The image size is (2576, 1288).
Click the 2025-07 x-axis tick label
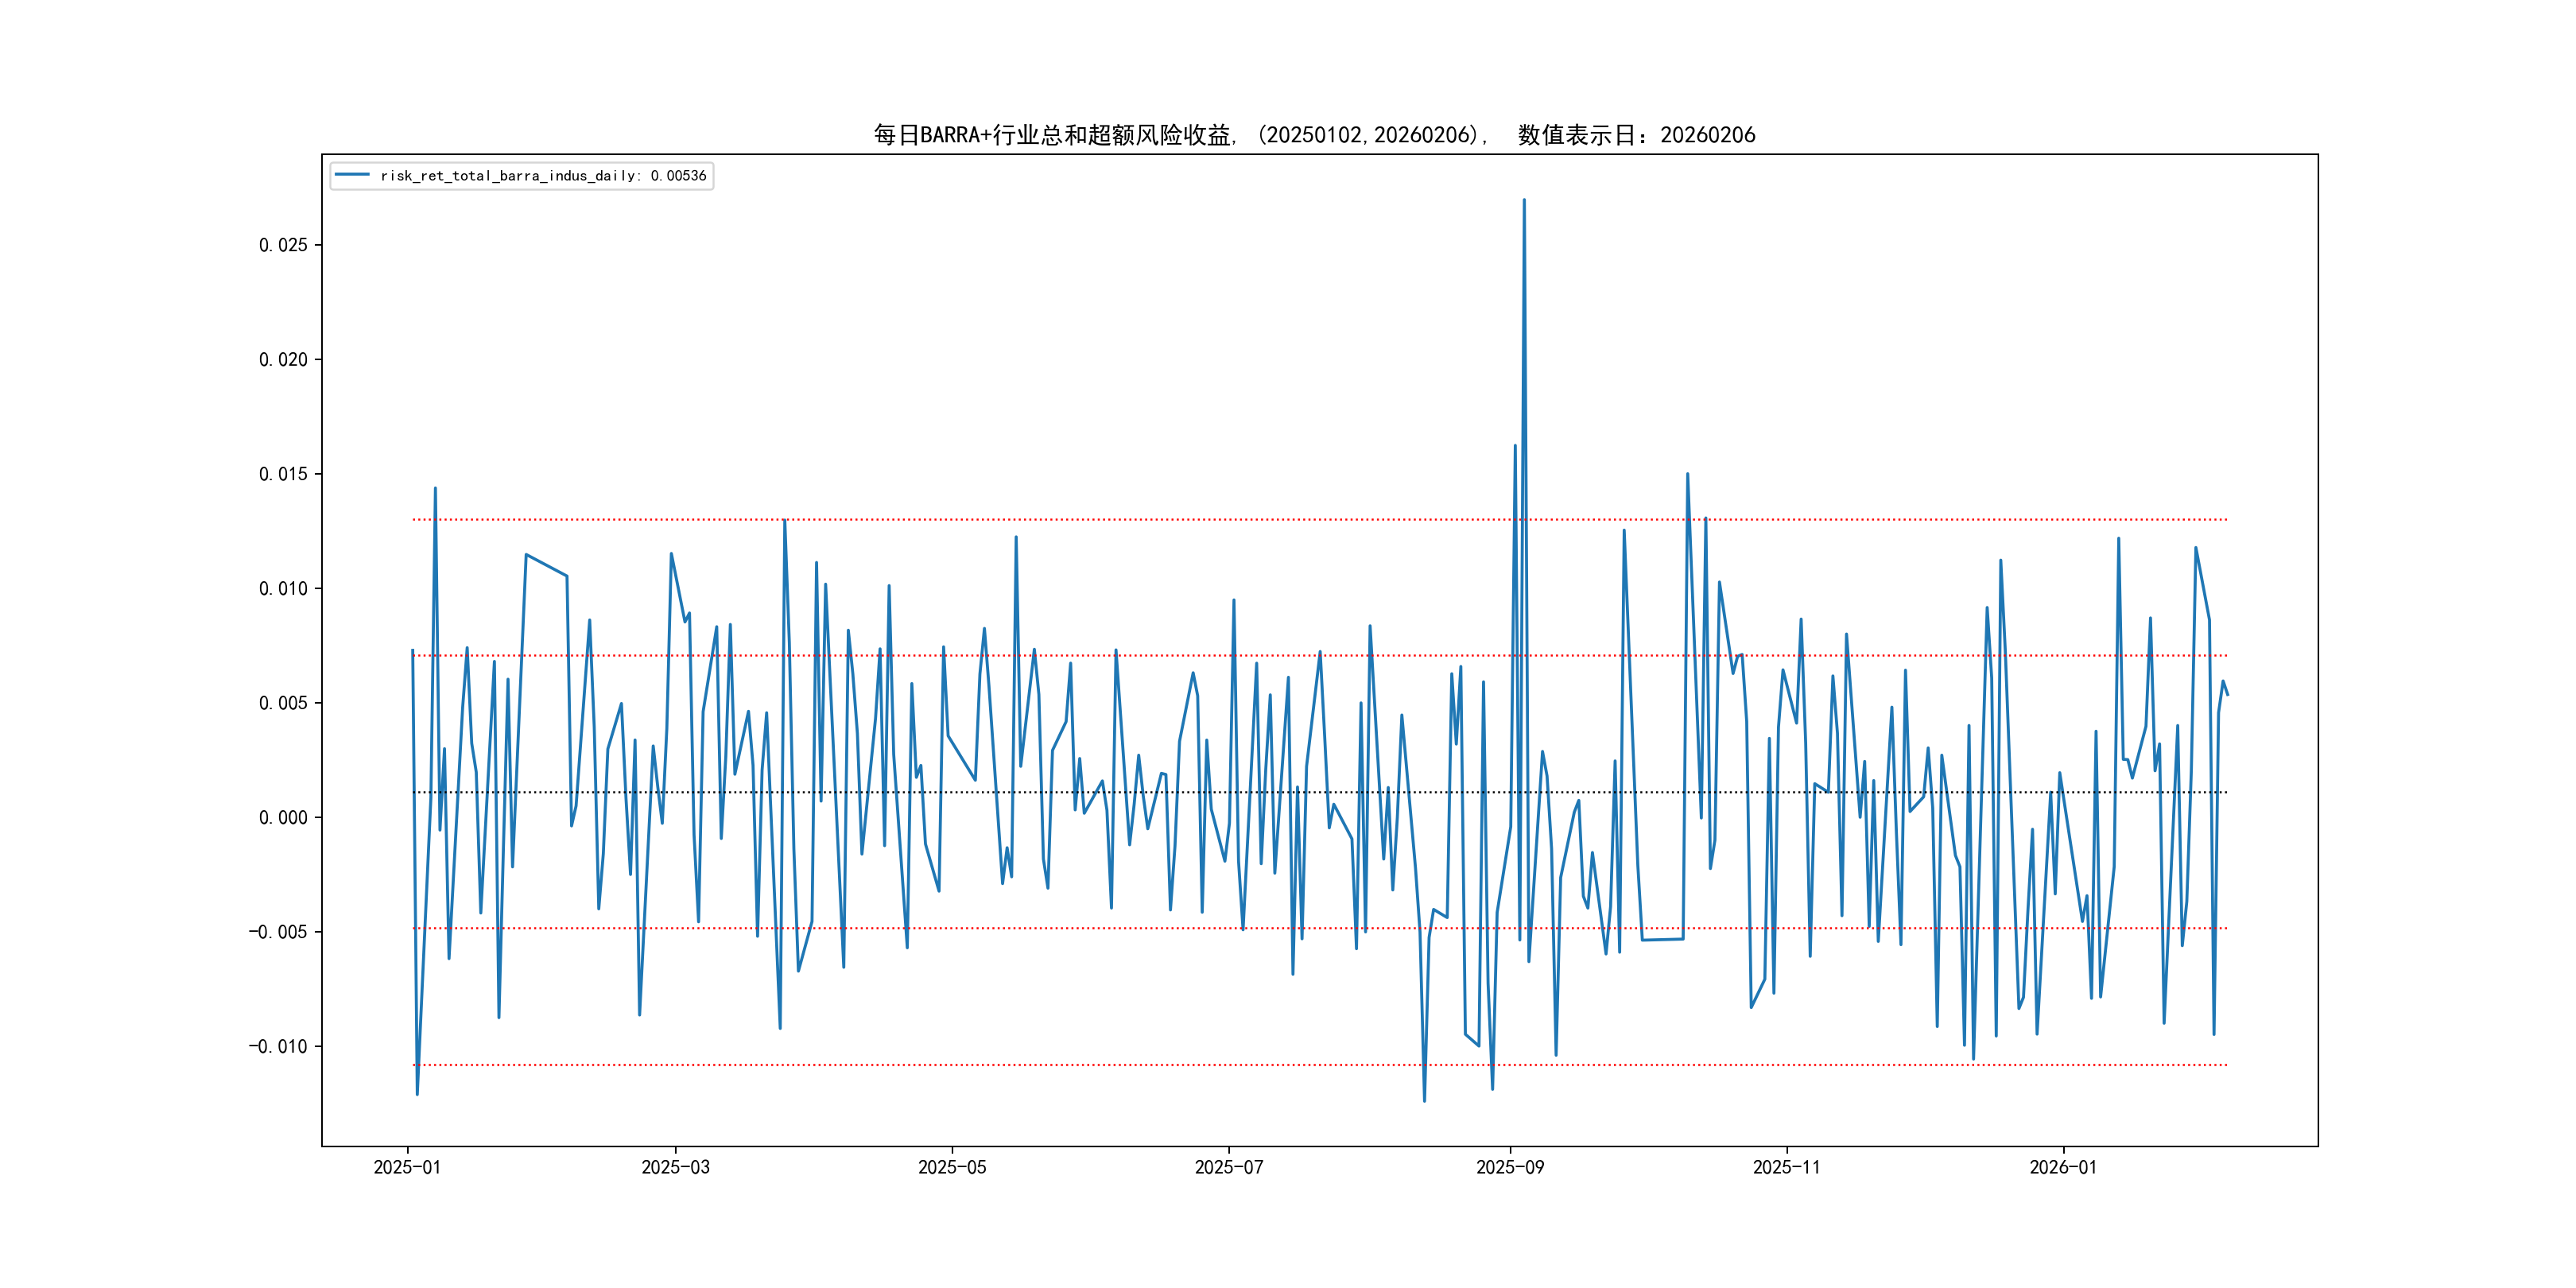click(x=1229, y=1167)
